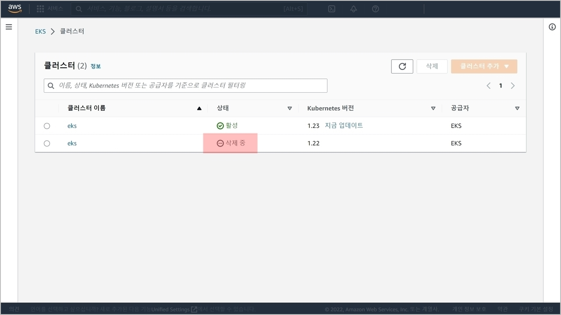This screenshot has width=561, height=315.
Task: Expand the left navigation hamburger menu
Action: point(9,27)
